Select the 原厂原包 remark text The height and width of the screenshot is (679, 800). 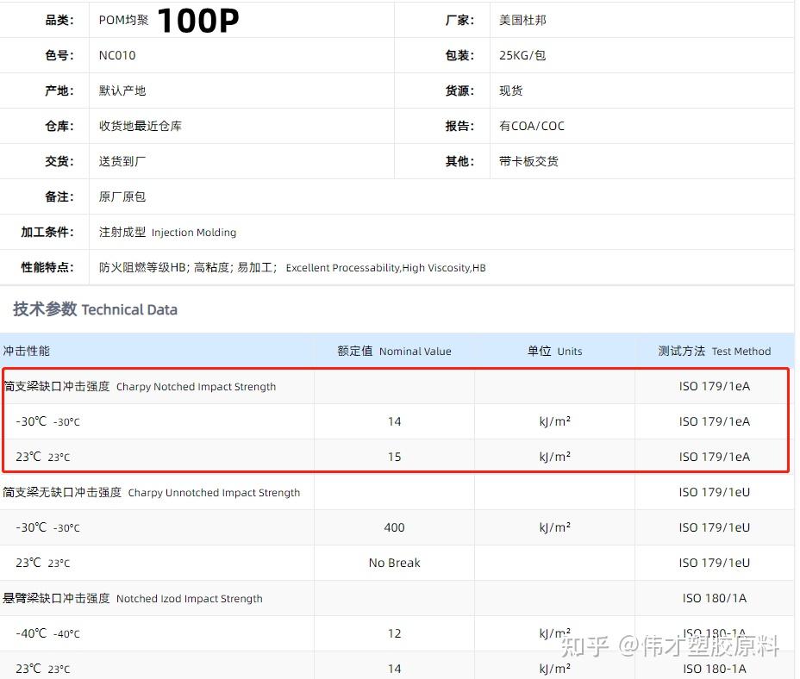pos(122,196)
